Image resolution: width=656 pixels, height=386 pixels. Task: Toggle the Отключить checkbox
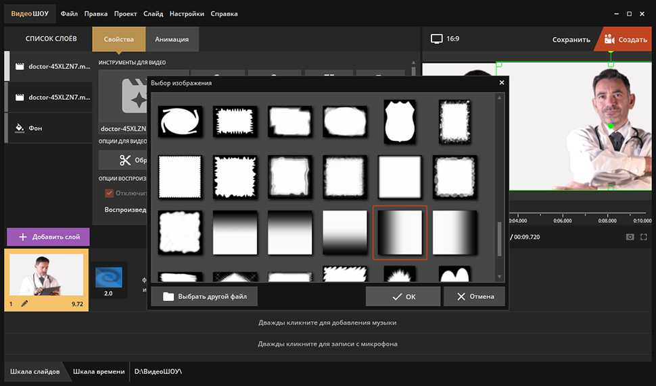click(x=109, y=193)
